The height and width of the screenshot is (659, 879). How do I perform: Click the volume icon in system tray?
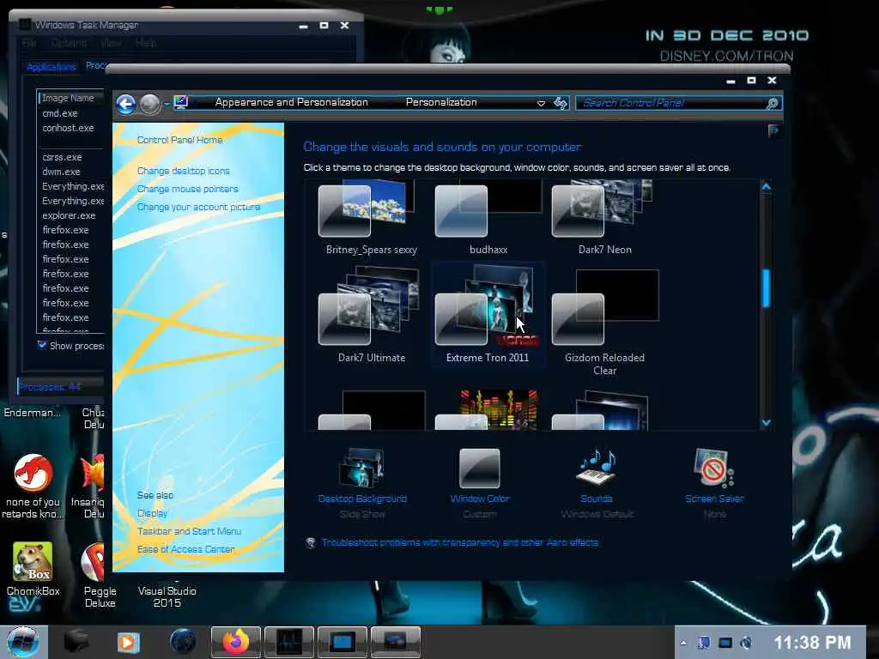point(746,643)
